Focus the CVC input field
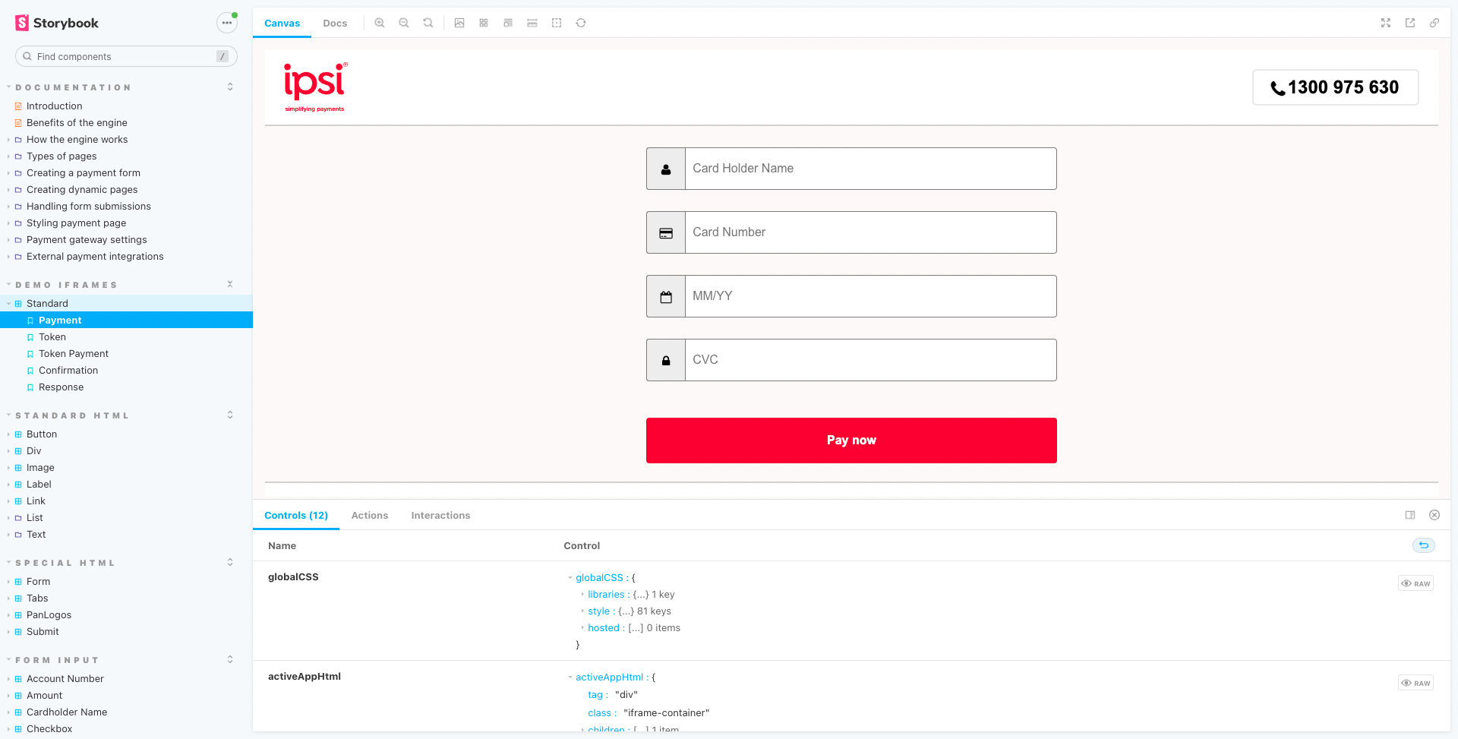The width and height of the screenshot is (1458, 739). pos(870,360)
